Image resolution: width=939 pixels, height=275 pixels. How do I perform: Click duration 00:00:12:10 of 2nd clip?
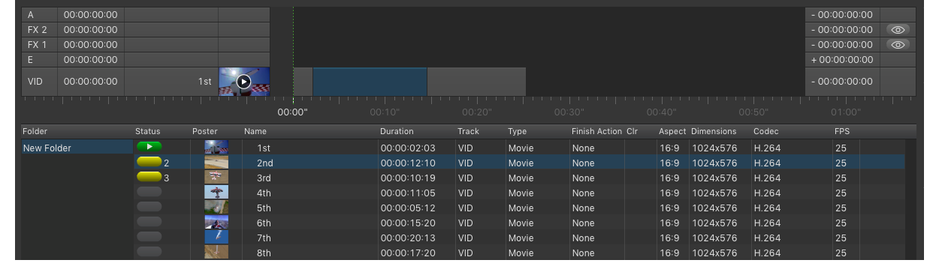coord(408,163)
